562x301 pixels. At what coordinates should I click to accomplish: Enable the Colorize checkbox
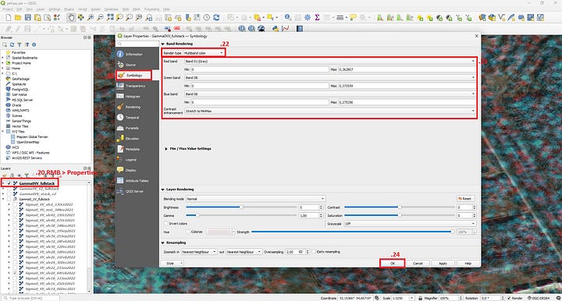click(188, 232)
